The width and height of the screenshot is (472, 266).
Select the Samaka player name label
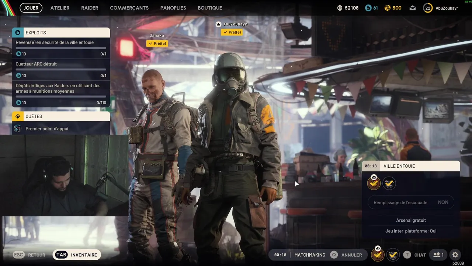coord(157,35)
